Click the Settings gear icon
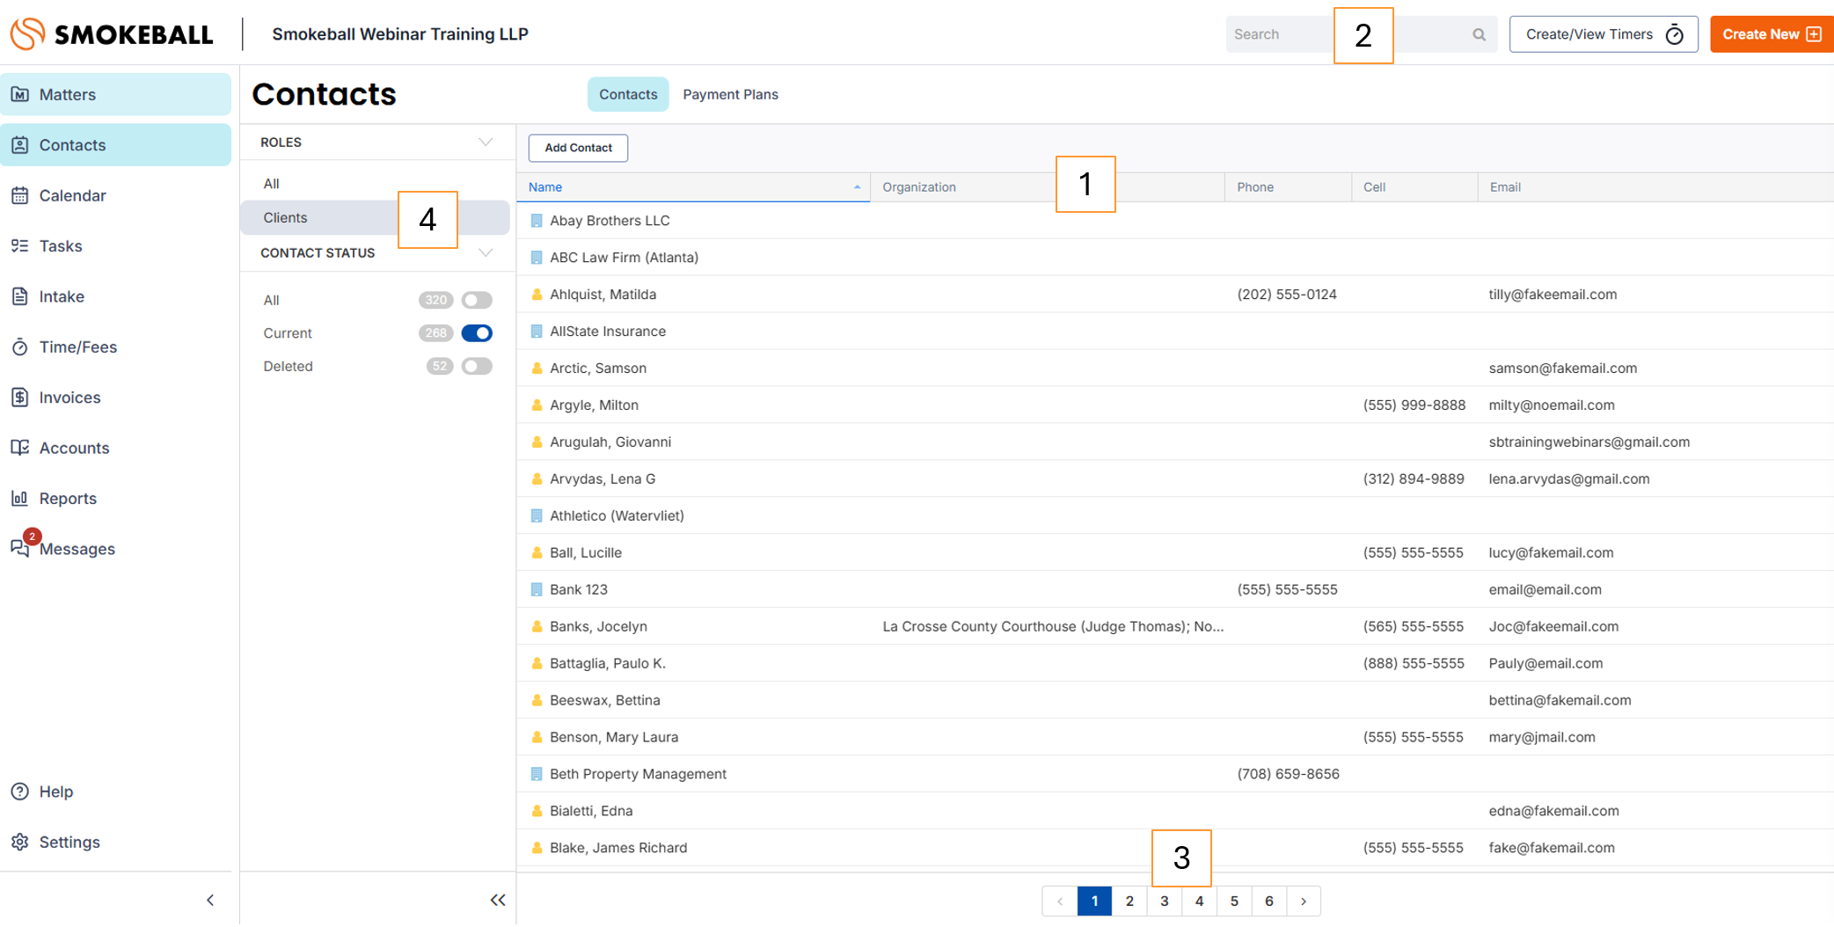 point(20,842)
